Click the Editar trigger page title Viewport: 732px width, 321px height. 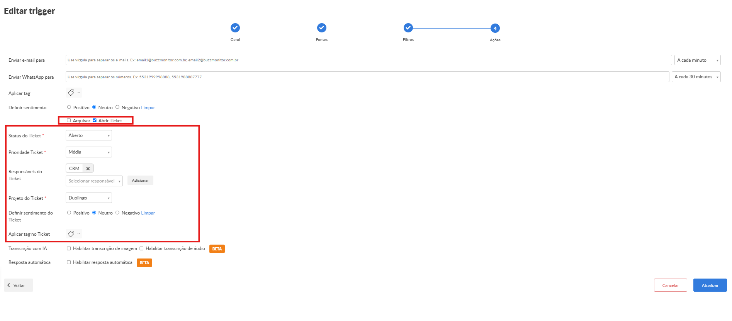(x=29, y=11)
